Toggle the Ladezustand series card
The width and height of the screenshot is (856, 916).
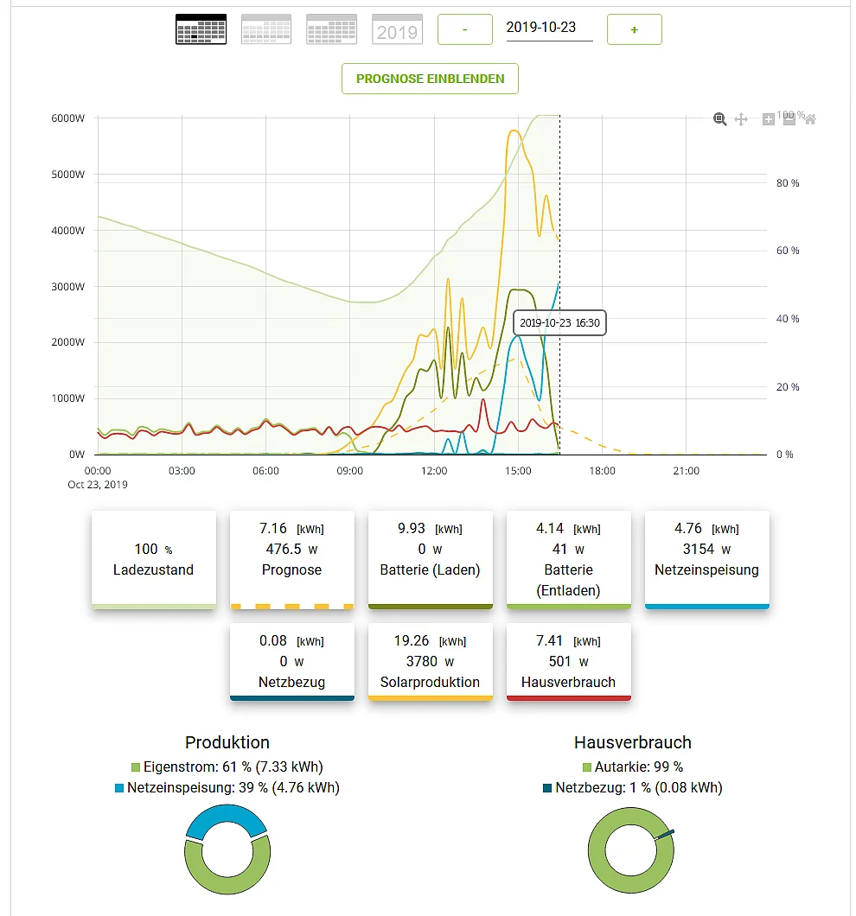tap(154, 559)
